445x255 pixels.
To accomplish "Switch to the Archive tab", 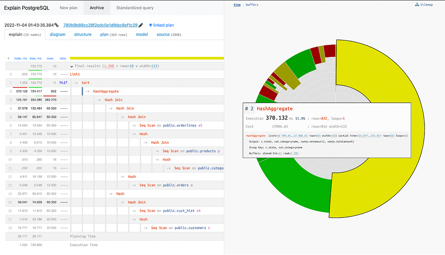I will click(97, 8).
